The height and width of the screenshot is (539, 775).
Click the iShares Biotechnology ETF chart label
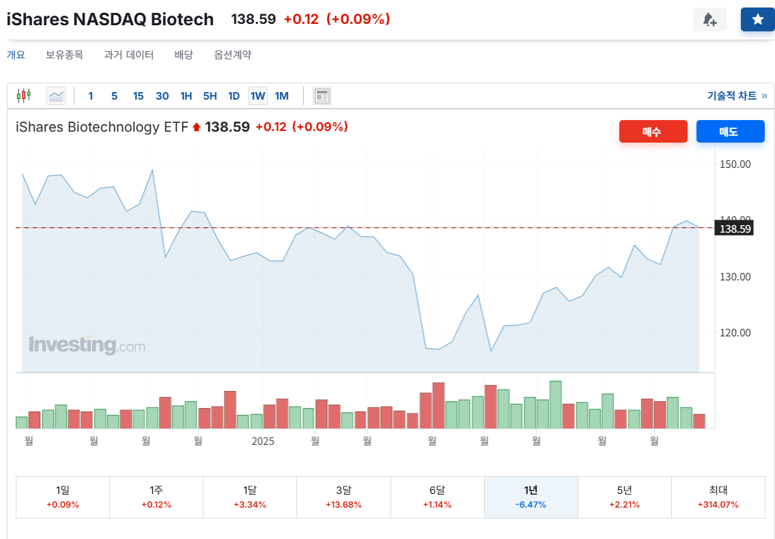tap(102, 127)
